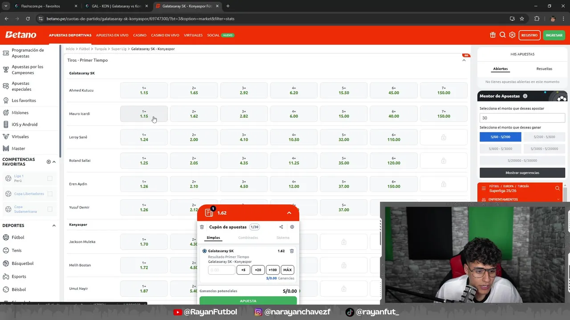This screenshot has height=320, width=570.
Task: Open Esports in the sports list
Action: (x=19, y=276)
